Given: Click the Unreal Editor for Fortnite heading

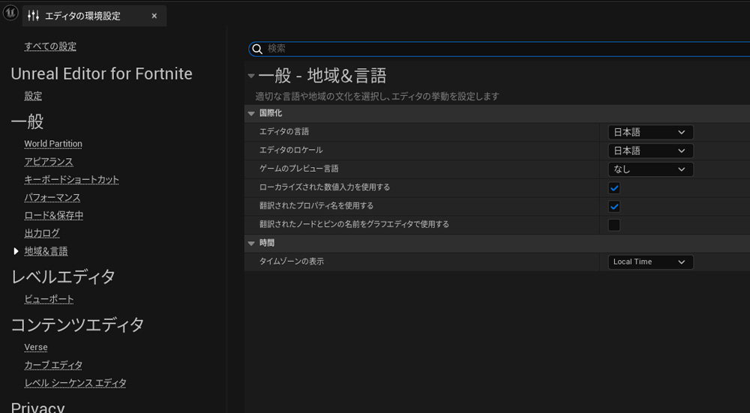Looking at the screenshot, I should click(101, 73).
